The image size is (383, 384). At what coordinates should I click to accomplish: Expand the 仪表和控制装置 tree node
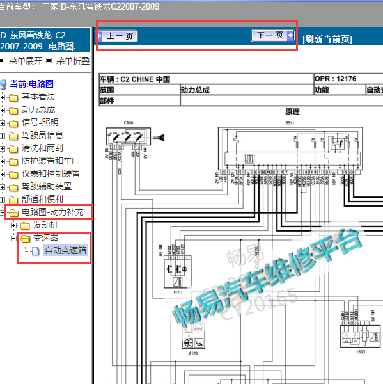[x=2, y=174]
